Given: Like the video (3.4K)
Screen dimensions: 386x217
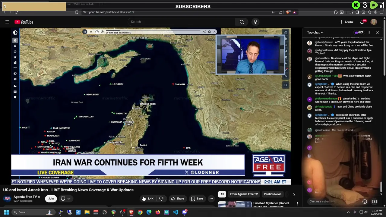Looking at the screenshot, I should tap(147, 199).
